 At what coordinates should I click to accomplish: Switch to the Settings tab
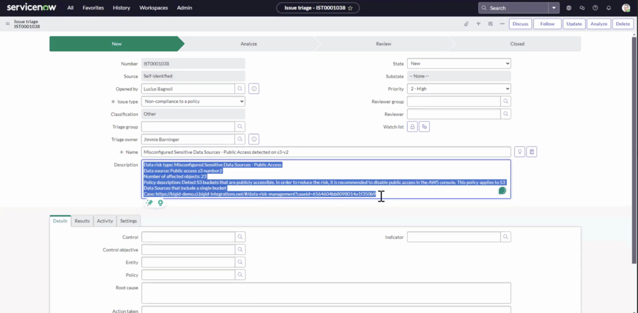[128, 221]
